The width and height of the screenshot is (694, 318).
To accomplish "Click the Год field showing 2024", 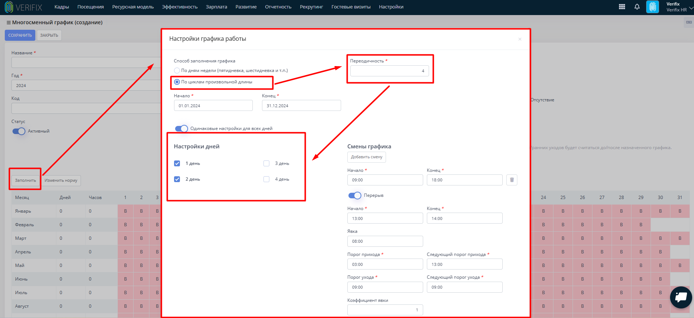I will point(86,85).
